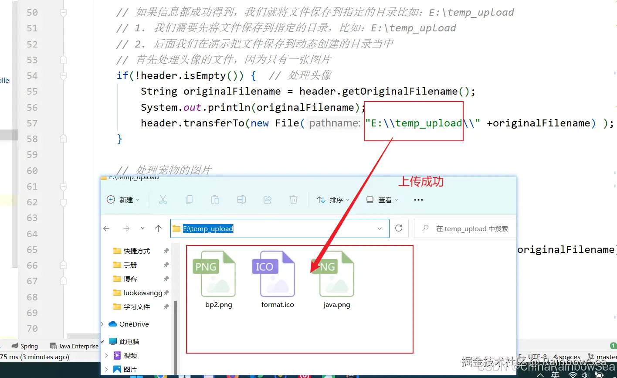Click line number 57 in gutter
This screenshot has width=617, height=378.
(32, 123)
